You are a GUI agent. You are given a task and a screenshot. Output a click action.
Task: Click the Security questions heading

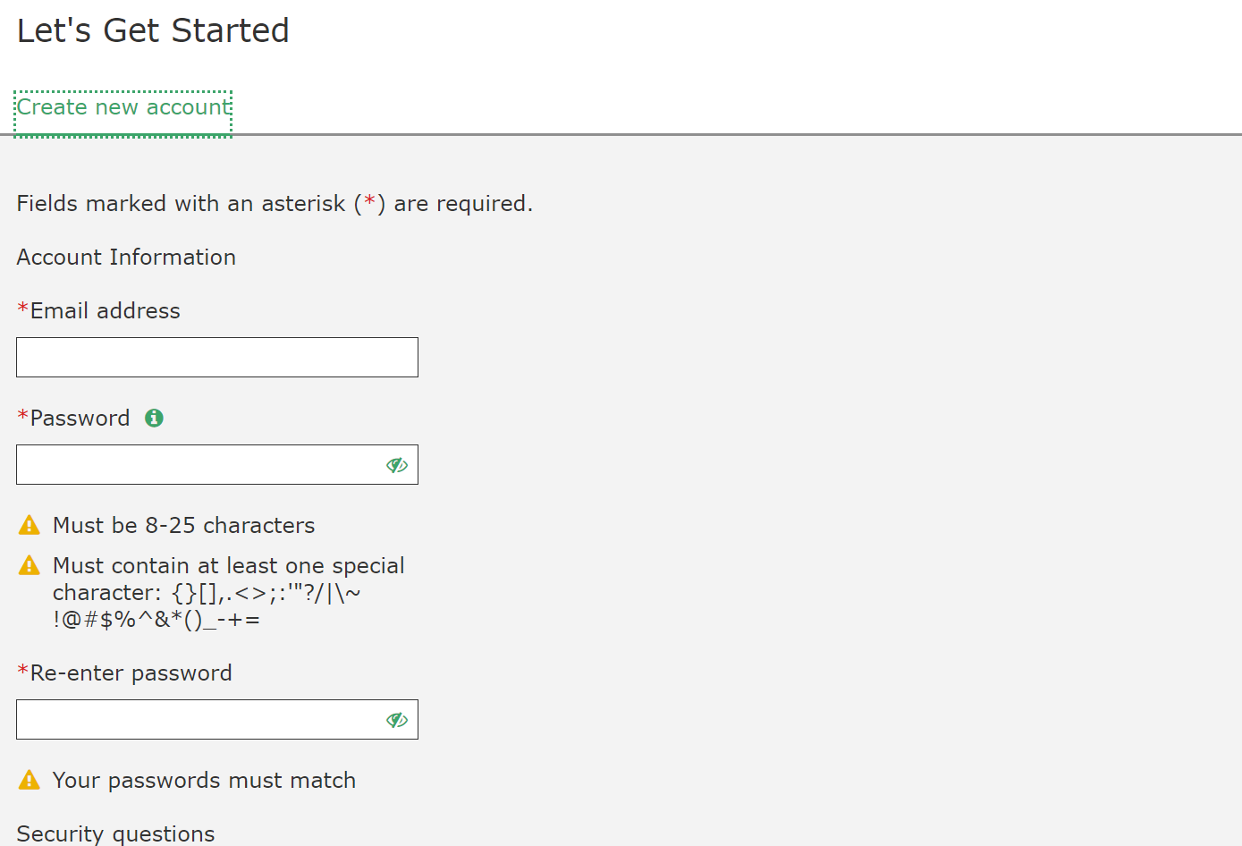(115, 833)
